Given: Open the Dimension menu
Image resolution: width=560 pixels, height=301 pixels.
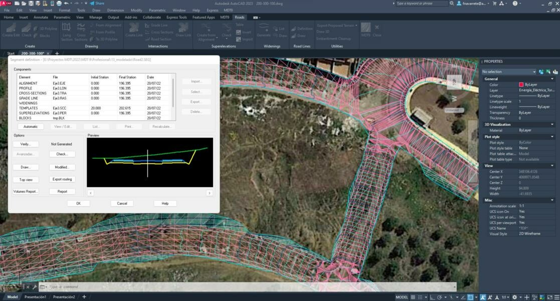Looking at the screenshot, I should pyautogui.click(x=115, y=10).
